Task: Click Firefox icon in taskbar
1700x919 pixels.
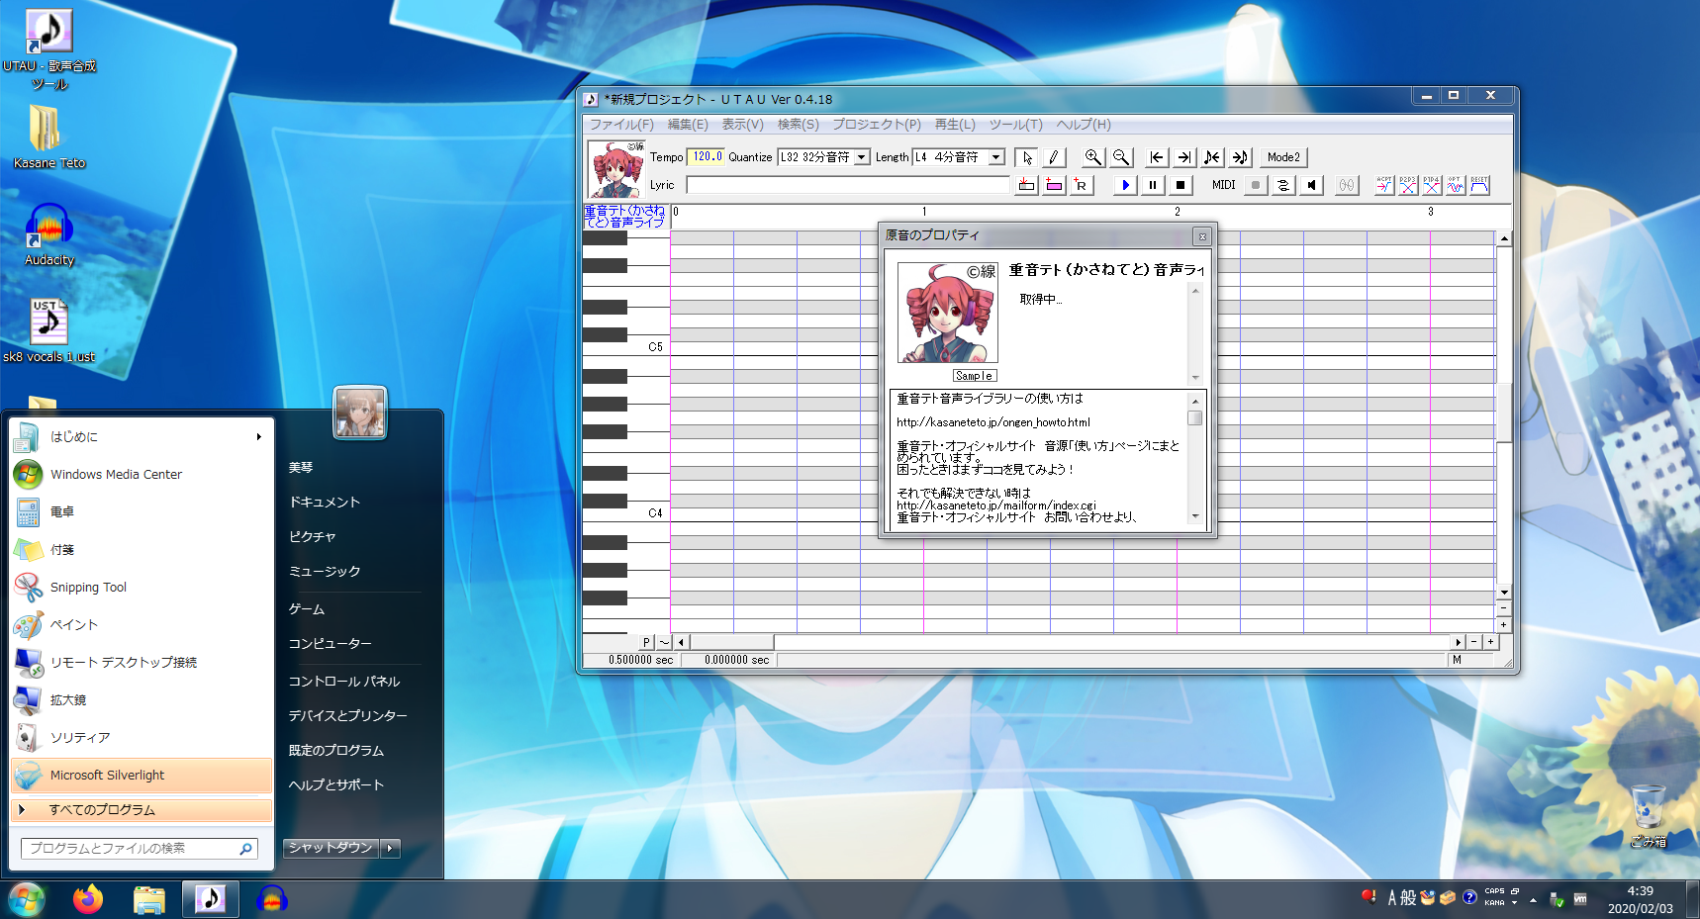Action: [88, 899]
